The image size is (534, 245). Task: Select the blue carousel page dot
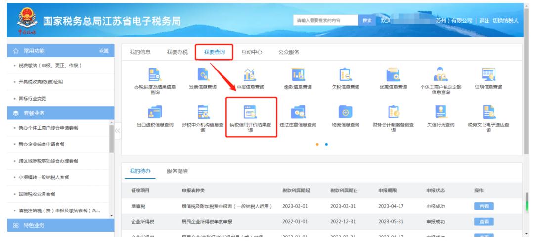click(x=327, y=144)
